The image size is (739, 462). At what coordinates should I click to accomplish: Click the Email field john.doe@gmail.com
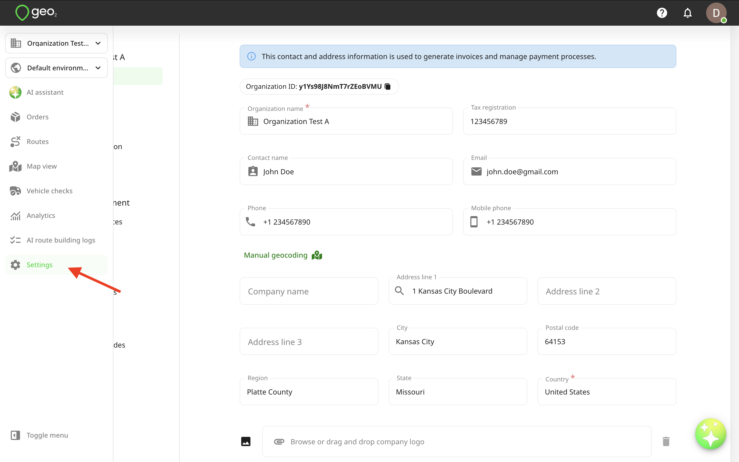coord(570,171)
